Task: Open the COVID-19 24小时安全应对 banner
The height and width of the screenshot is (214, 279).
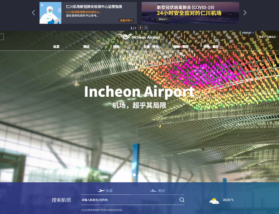Action: (x=190, y=13)
